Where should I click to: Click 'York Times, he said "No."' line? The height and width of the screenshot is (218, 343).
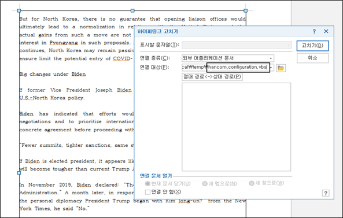[54, 209]
